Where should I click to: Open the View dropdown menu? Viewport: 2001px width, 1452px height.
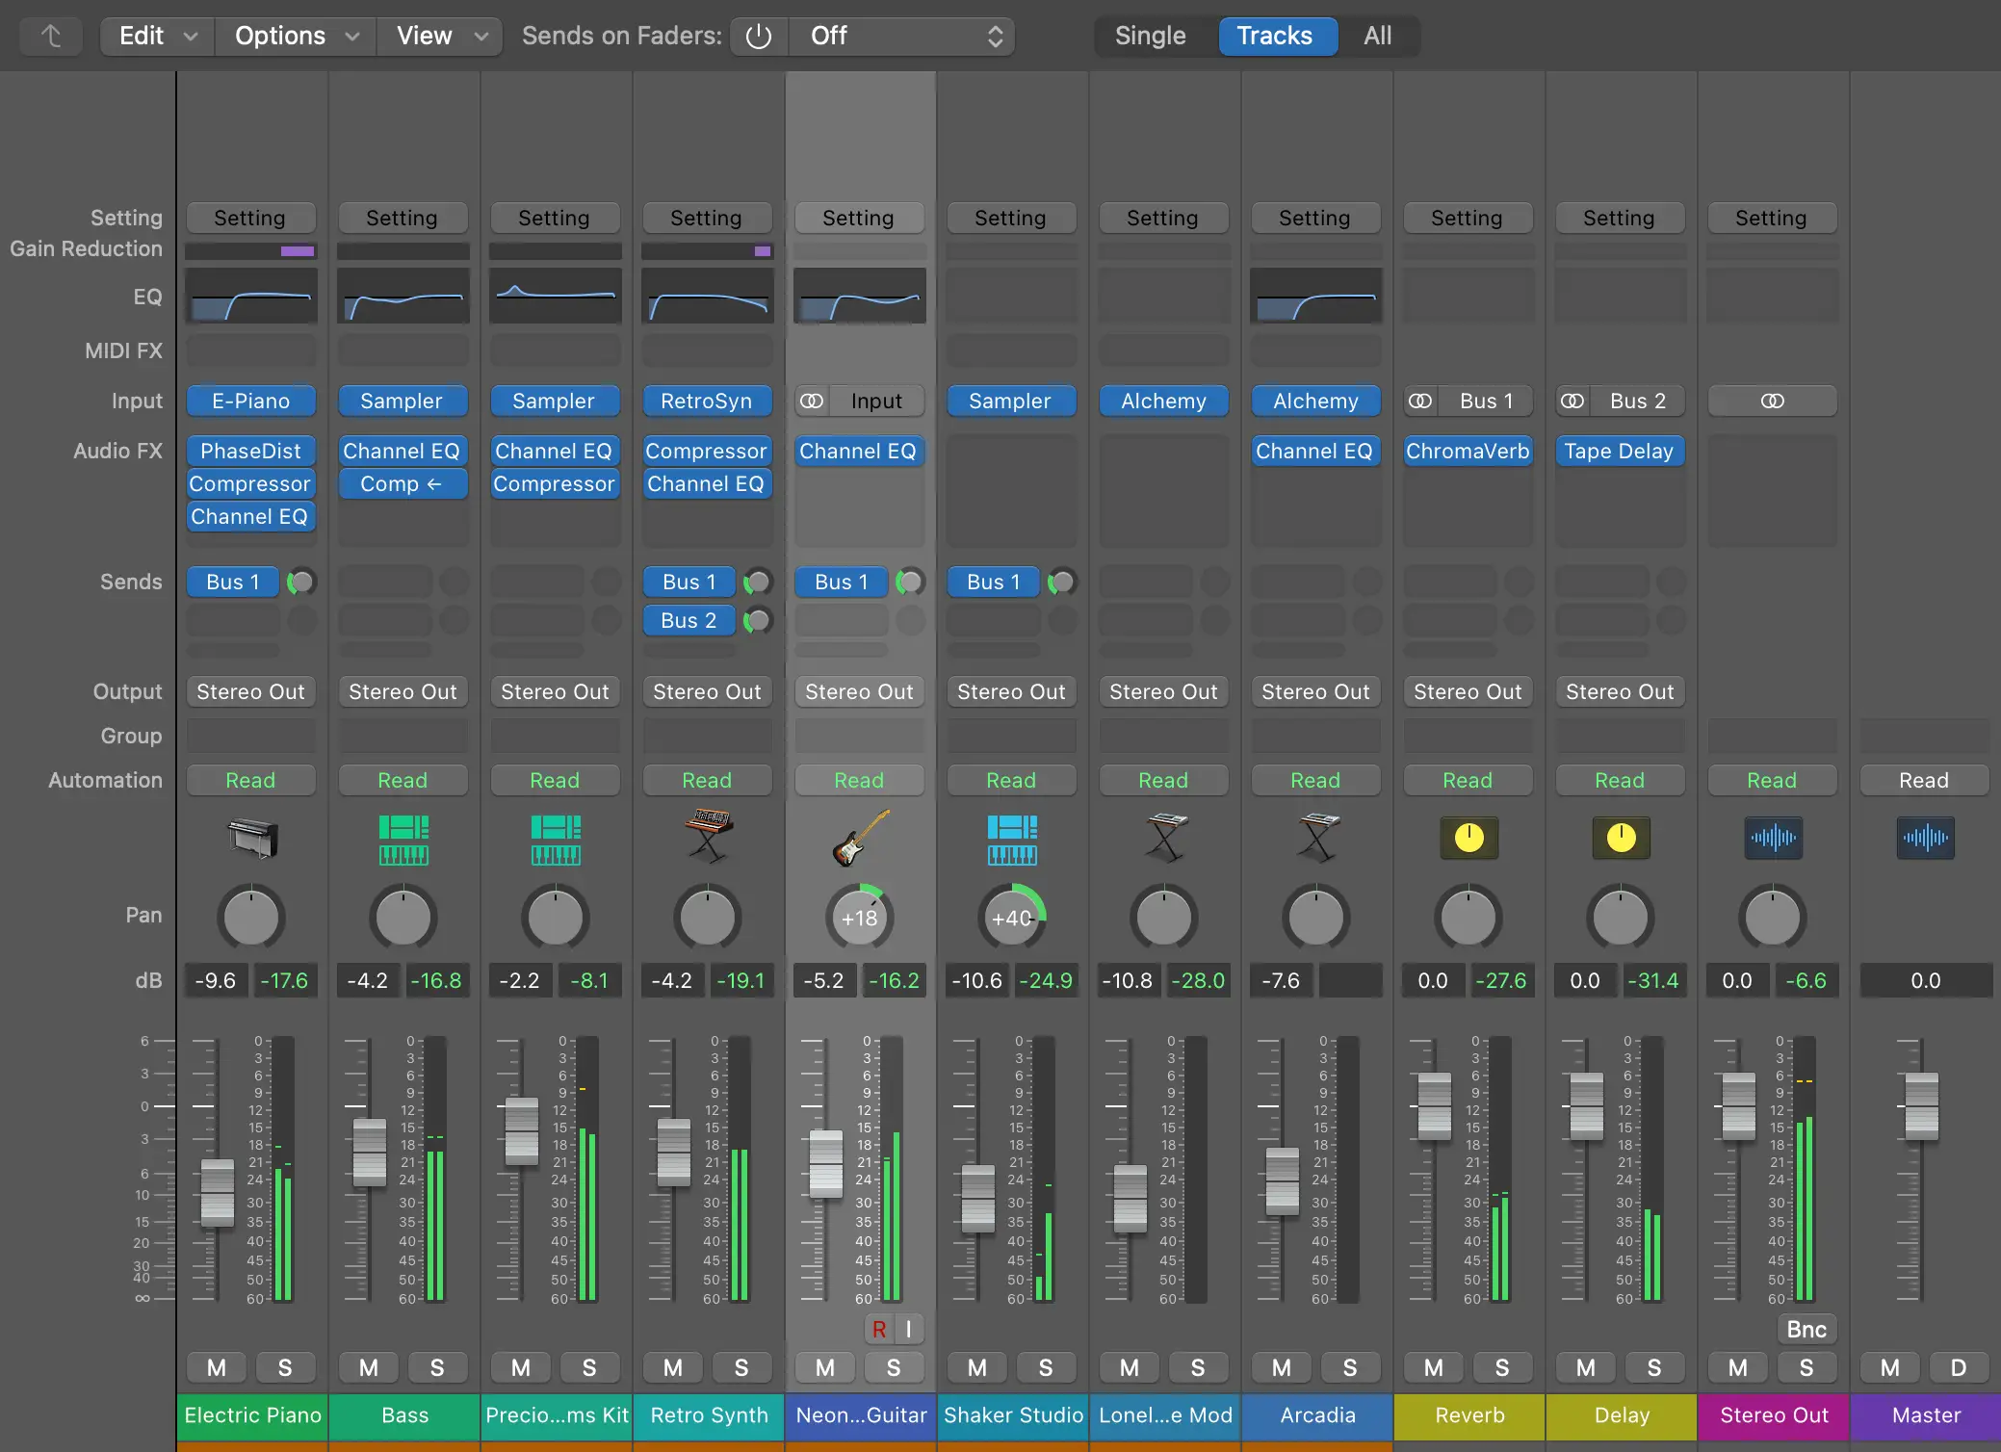click(x=440, y=36)
